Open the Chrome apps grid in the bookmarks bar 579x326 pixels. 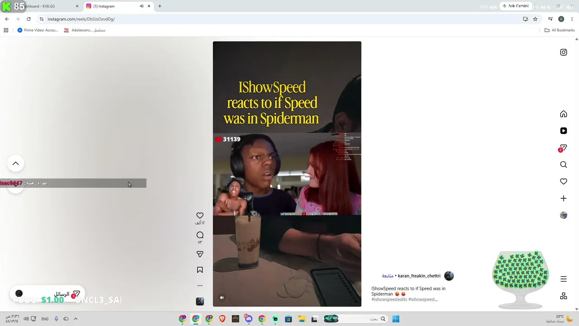[x=6, y=30]
